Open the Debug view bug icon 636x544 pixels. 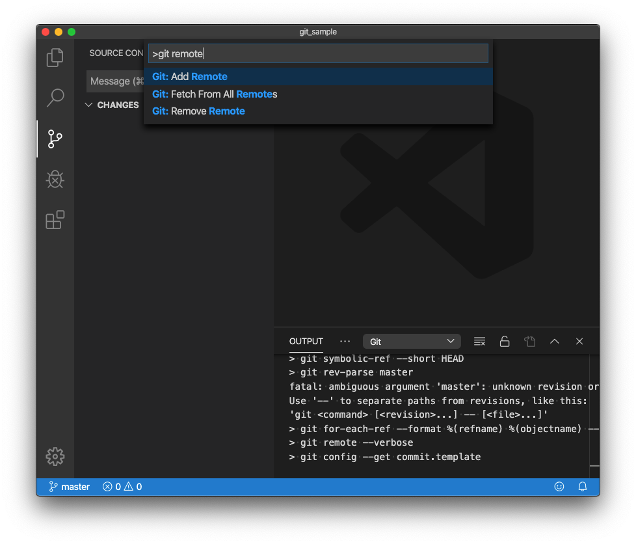[x=55, y=180]
